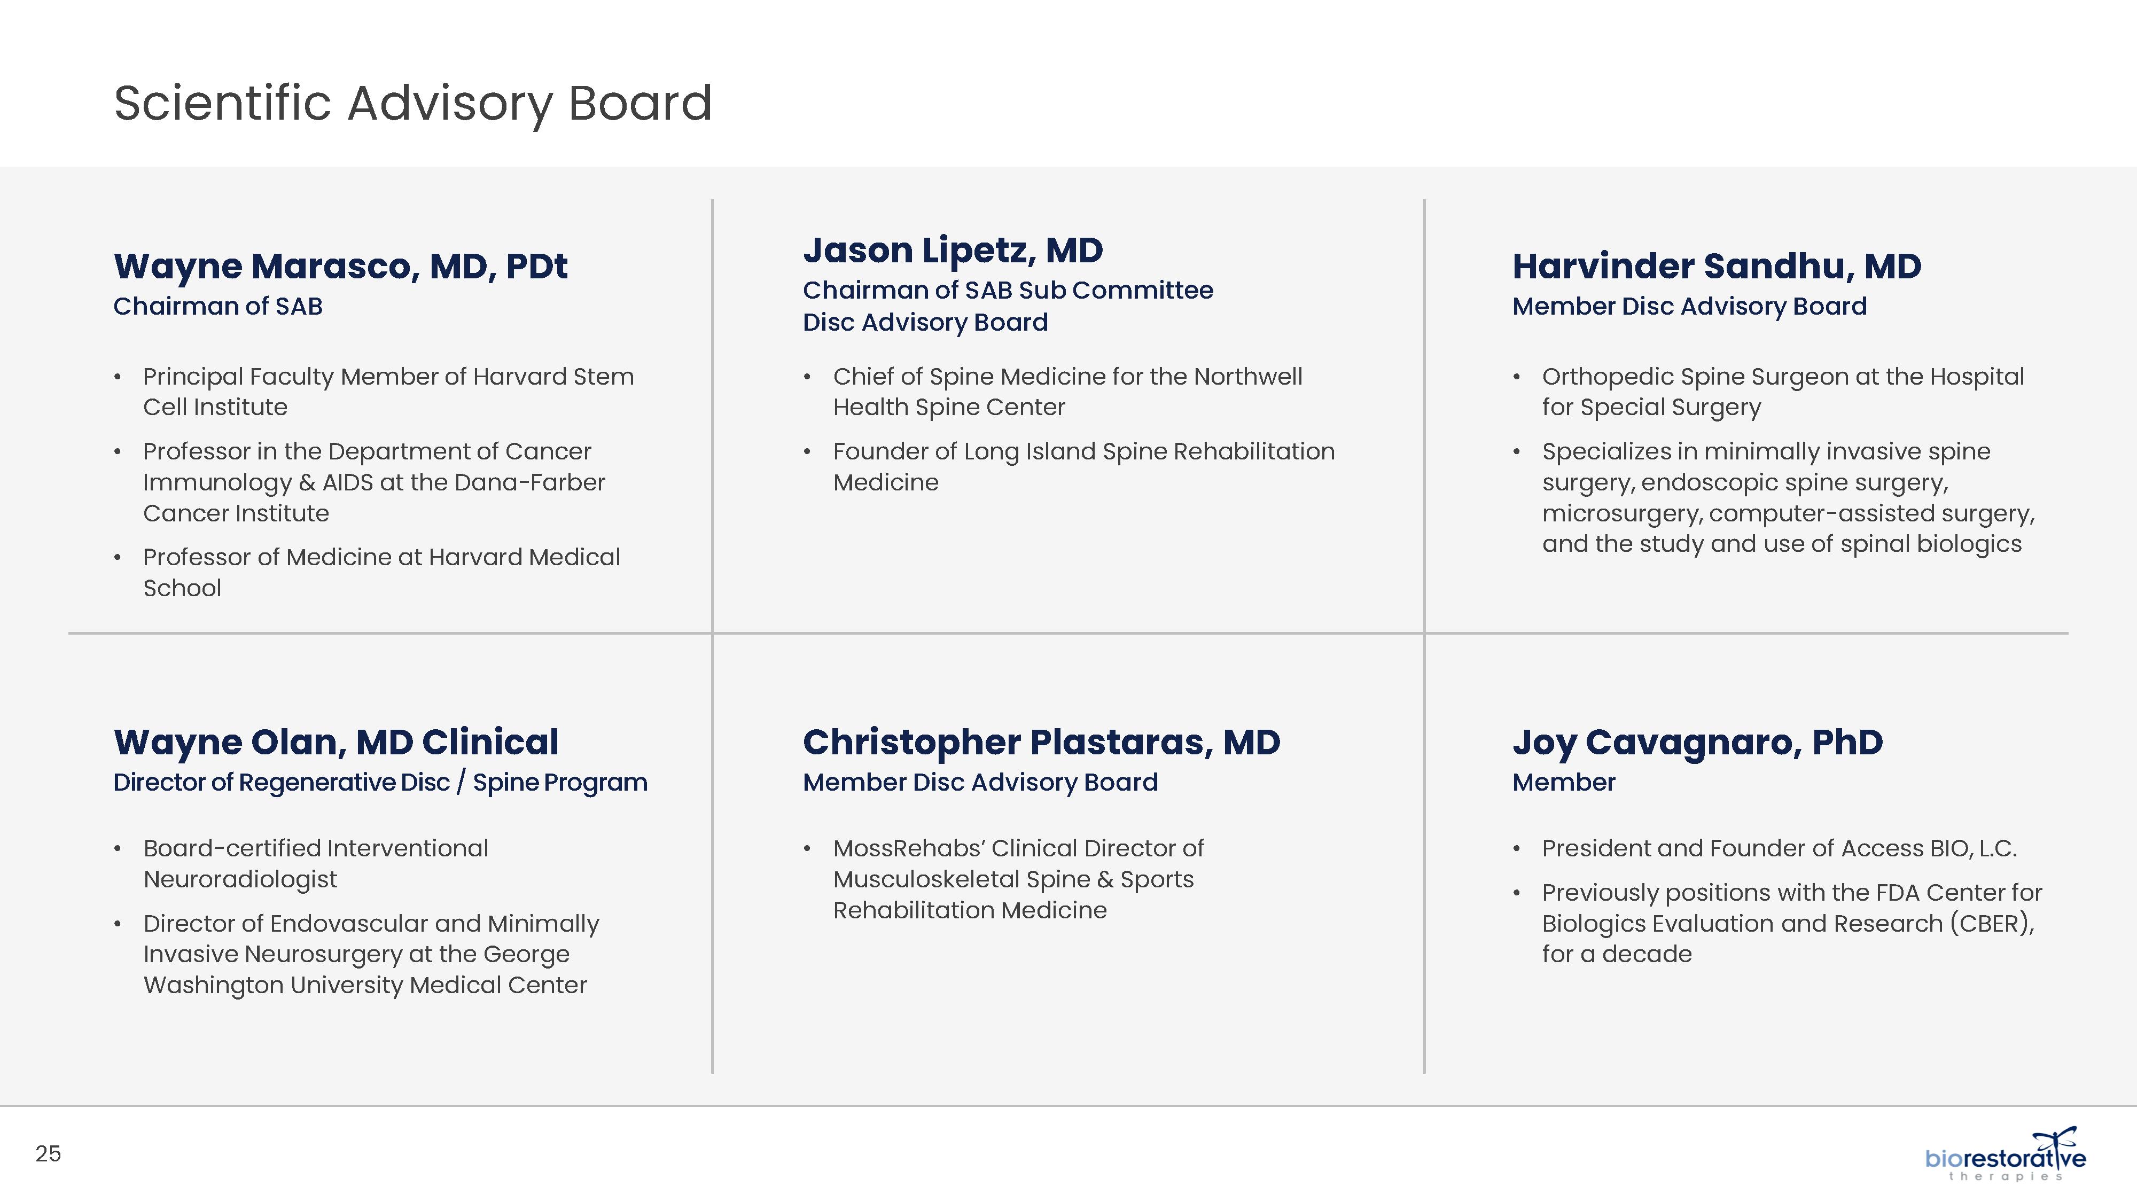
Task: Click the Chairman of SAB subtitle
Action: pyautogui.click(x=218, y=306)
